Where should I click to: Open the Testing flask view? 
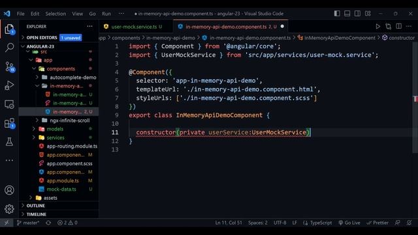(9, 142)
